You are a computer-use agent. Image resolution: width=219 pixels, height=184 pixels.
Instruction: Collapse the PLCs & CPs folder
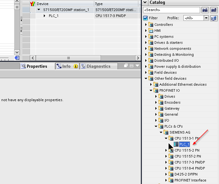(156, 126)
